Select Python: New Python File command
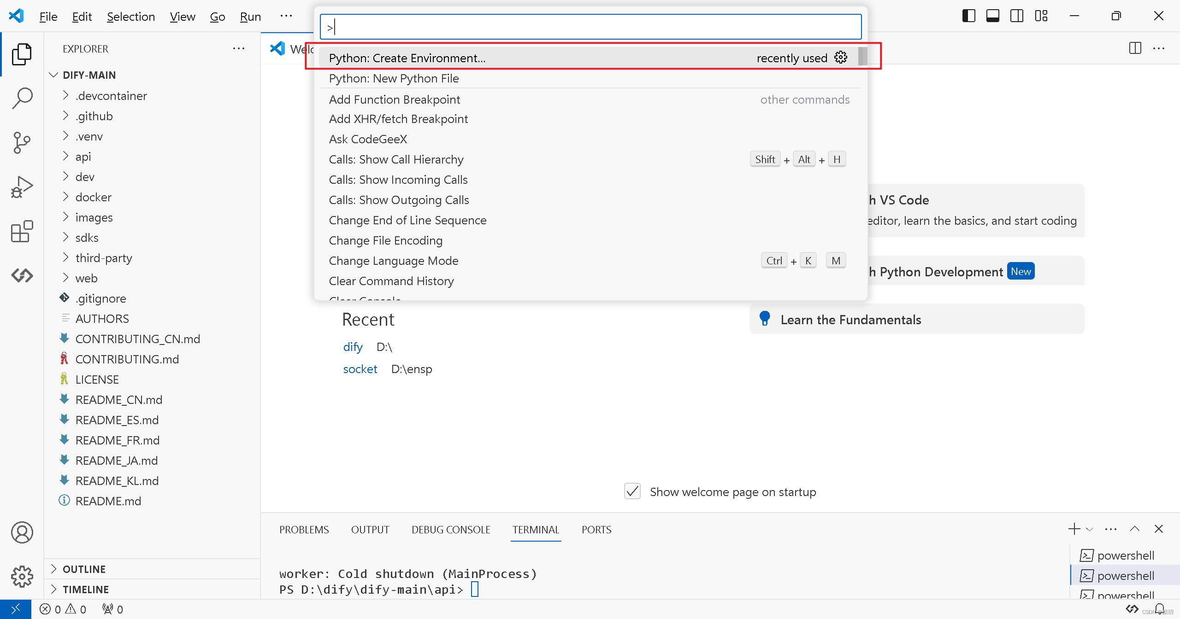This screenshot has height=619, width=1180. coord(394,78)
